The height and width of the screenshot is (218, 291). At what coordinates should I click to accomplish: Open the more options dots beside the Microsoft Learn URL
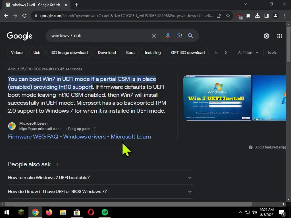(x=95, y=129)
